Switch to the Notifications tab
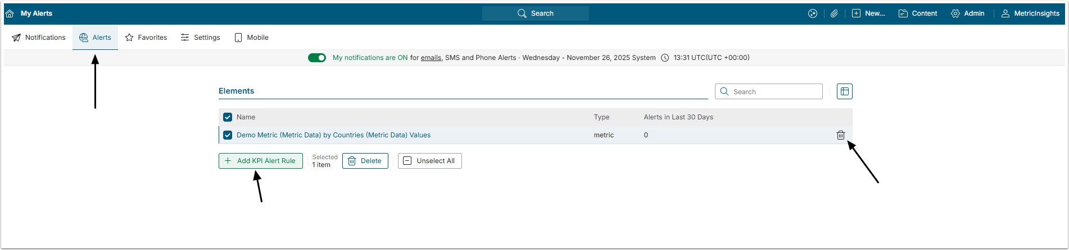 coord(39,38)
